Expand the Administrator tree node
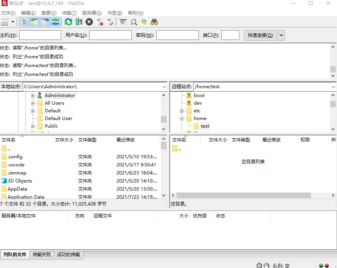 pos(33,95)
